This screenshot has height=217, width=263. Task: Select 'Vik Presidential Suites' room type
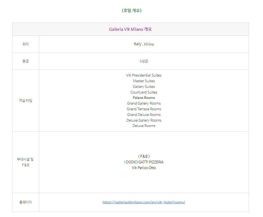pos(144,75)
